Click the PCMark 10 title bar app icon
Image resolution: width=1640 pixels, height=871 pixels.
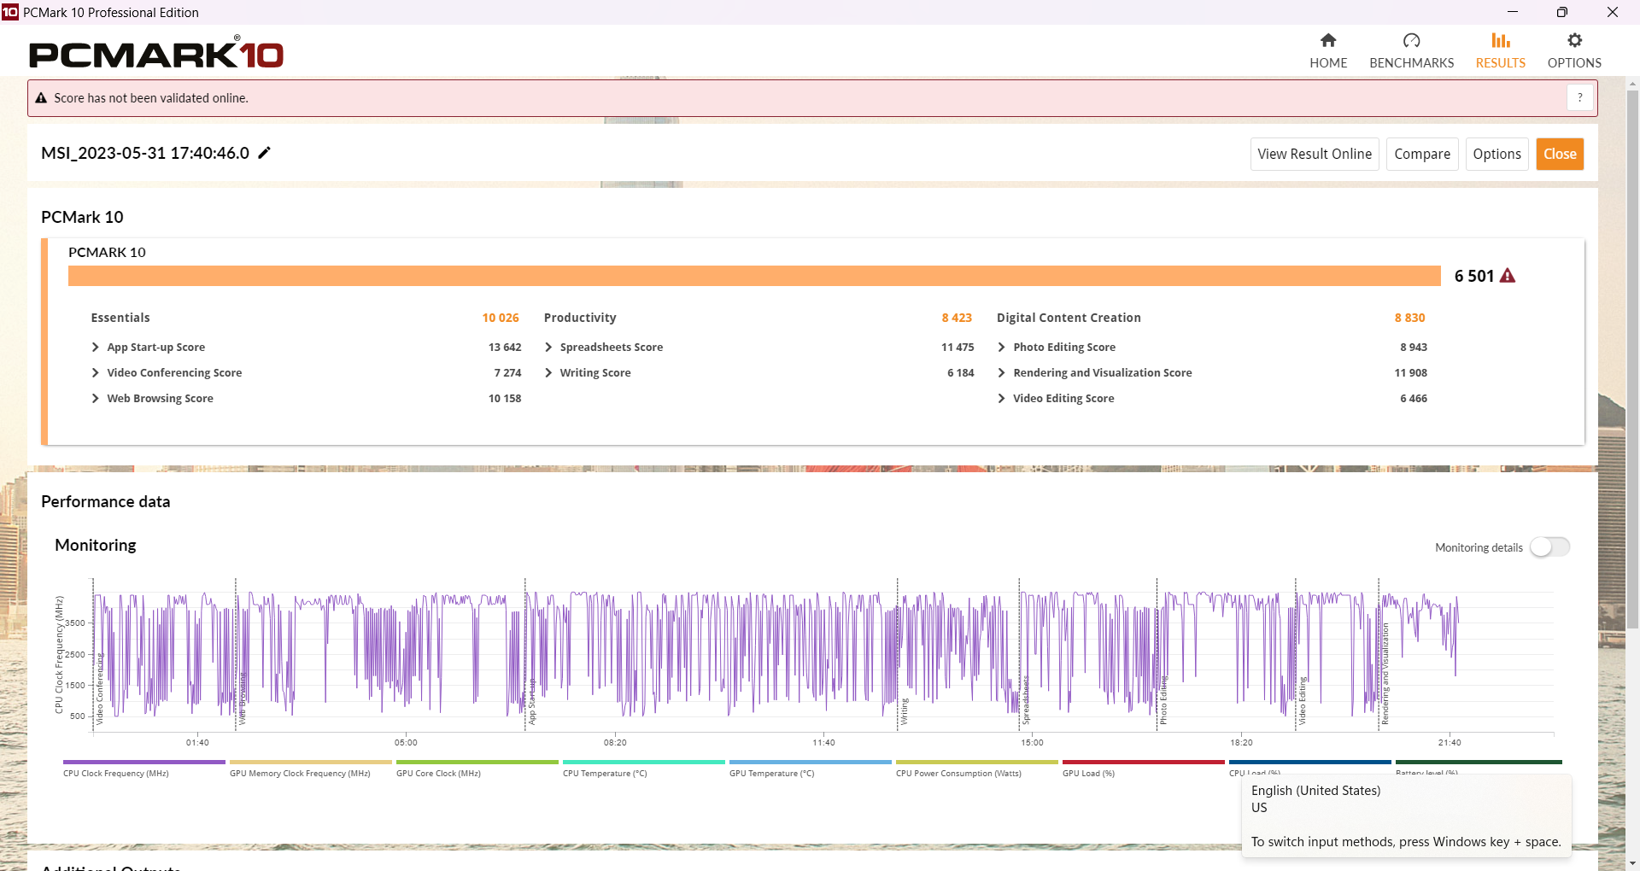[10, 12]
